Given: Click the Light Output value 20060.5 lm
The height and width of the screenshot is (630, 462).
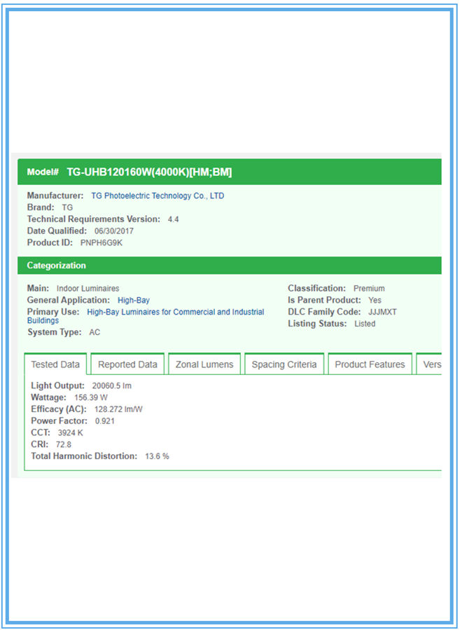Looking at the screenshot, I should (112, 385).
